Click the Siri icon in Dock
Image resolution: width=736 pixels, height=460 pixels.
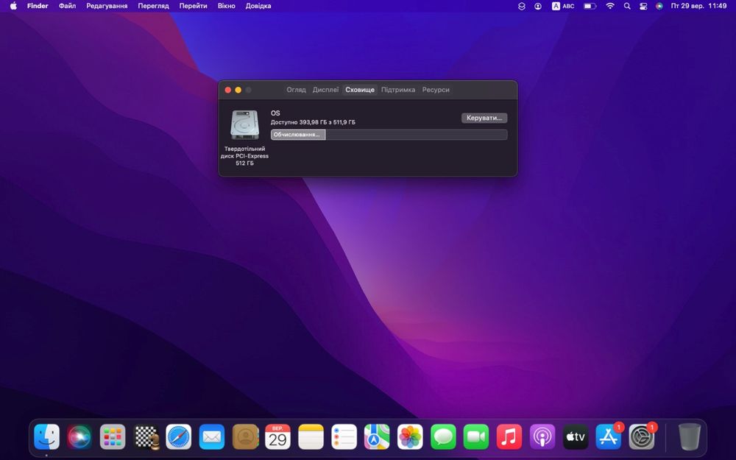[x=79, y=436]
